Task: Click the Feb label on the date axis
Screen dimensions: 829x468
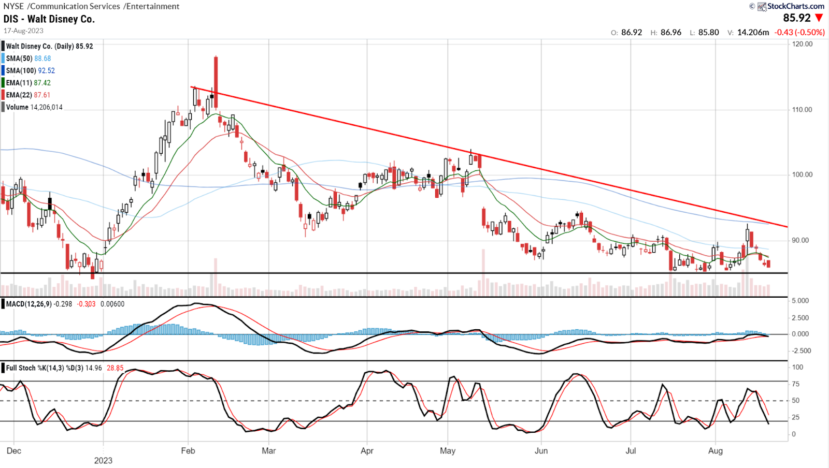Action: (188, 451)
